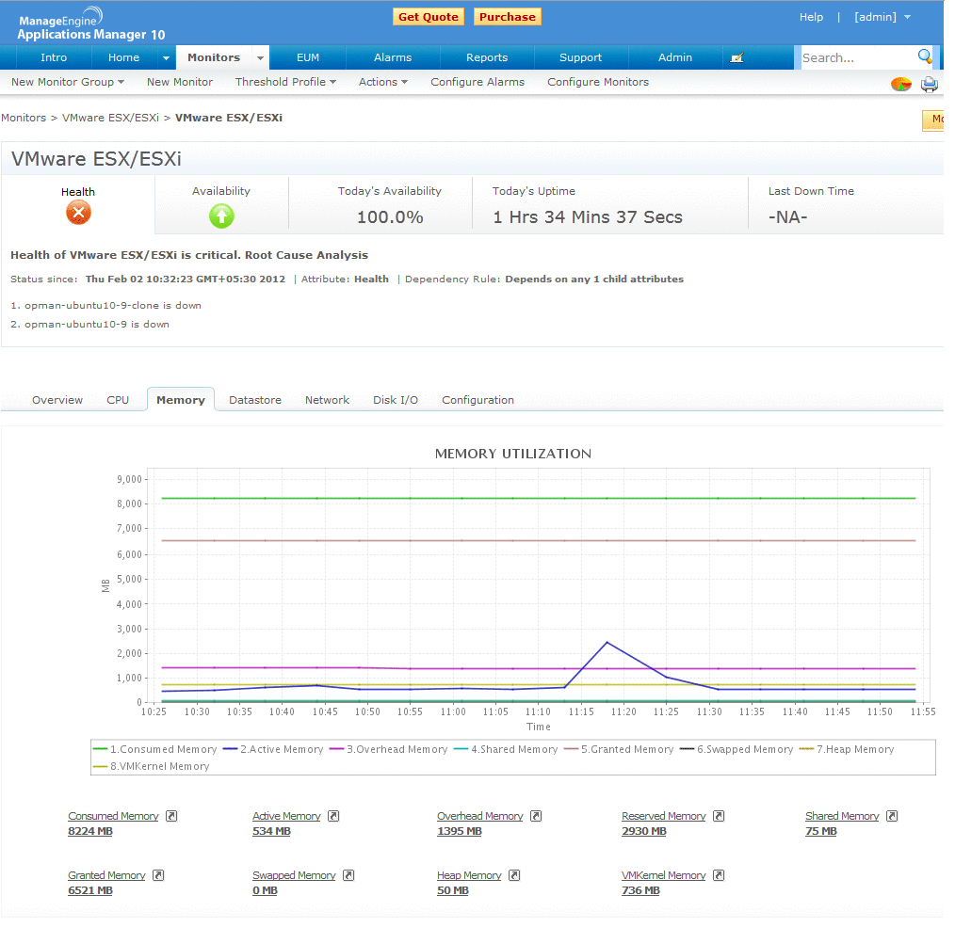This screenshot has height=943, width=955.
Task: Click New Monitor link
Action: 180,82
